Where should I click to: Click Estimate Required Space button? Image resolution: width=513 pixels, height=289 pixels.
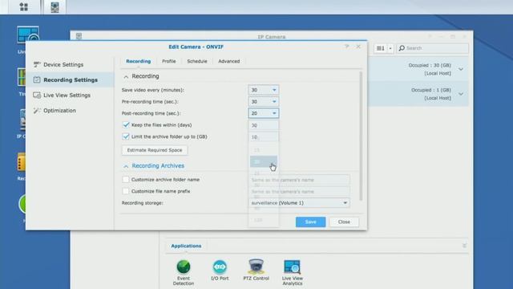click(x=155, y=150)
